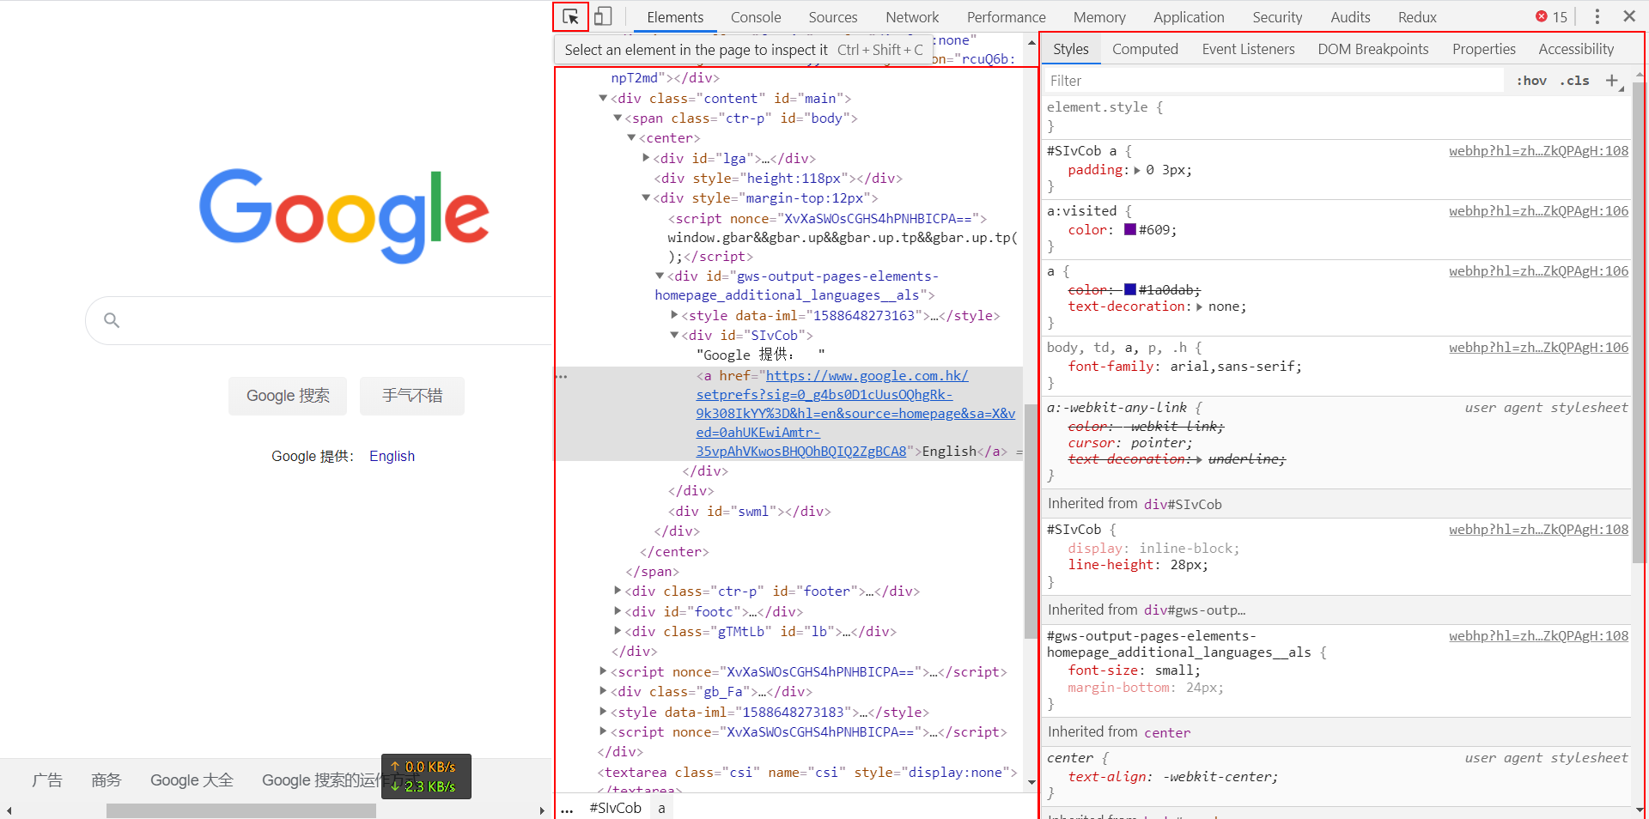
Task: Expand the div id="lb" node
Action: [x=618, y=631]
